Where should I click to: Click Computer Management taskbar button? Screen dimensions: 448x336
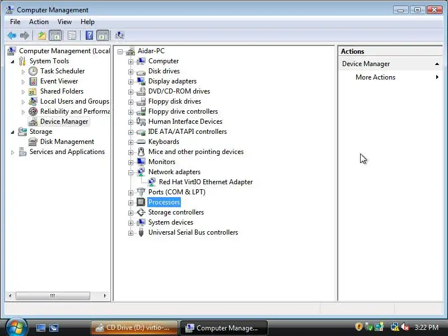click(x=225, y=328)
